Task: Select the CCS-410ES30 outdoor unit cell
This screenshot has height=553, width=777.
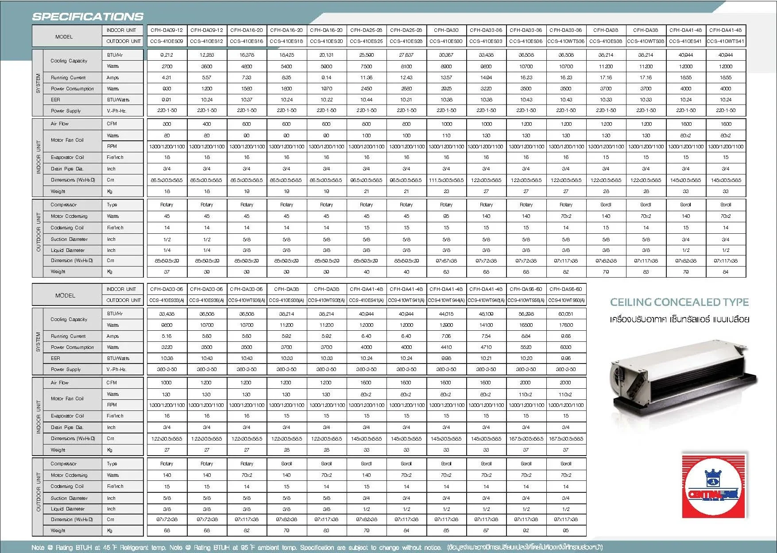Action: point(446,41)
